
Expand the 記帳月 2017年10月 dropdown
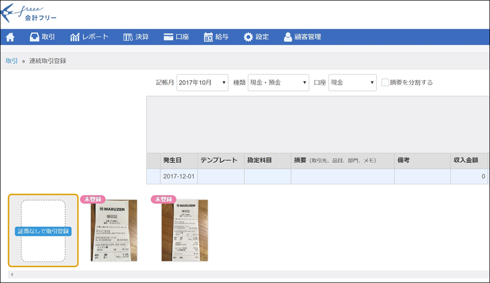[203, 82]
